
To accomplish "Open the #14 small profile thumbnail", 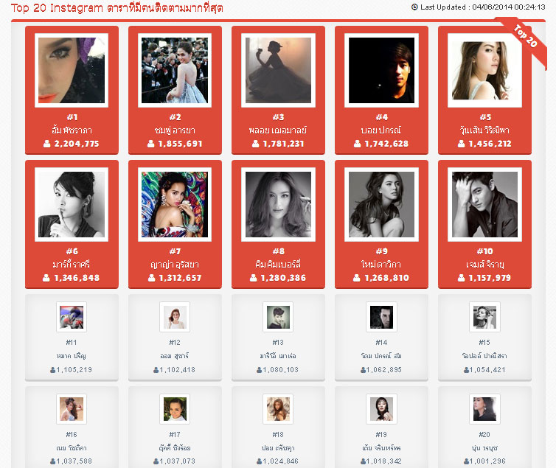I will (381, 317).
